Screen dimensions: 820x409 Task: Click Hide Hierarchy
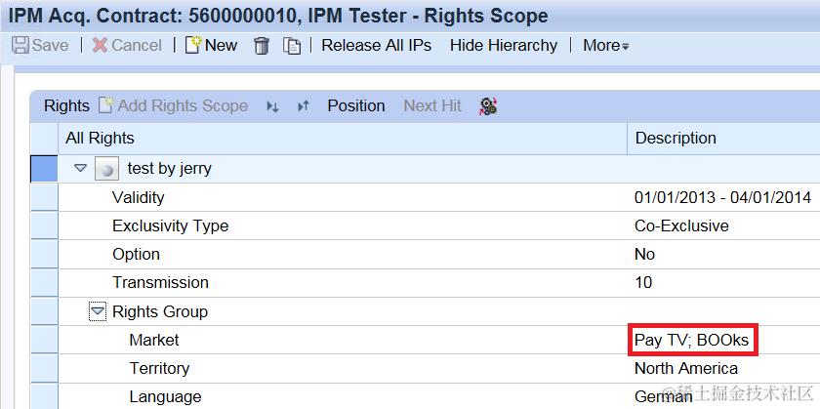(x=504, y=46)
